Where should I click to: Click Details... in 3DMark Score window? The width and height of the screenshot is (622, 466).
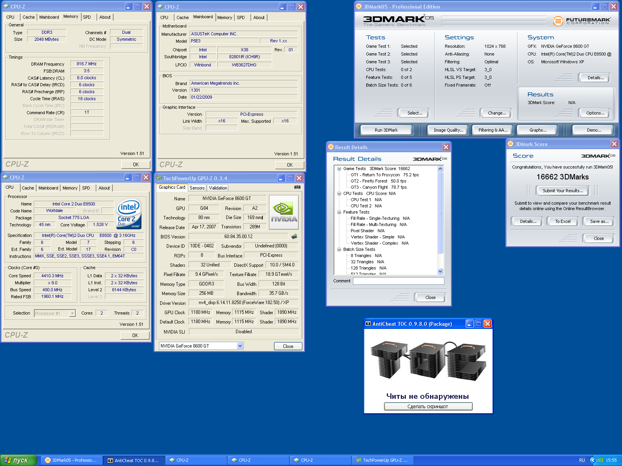click(528, 221)
